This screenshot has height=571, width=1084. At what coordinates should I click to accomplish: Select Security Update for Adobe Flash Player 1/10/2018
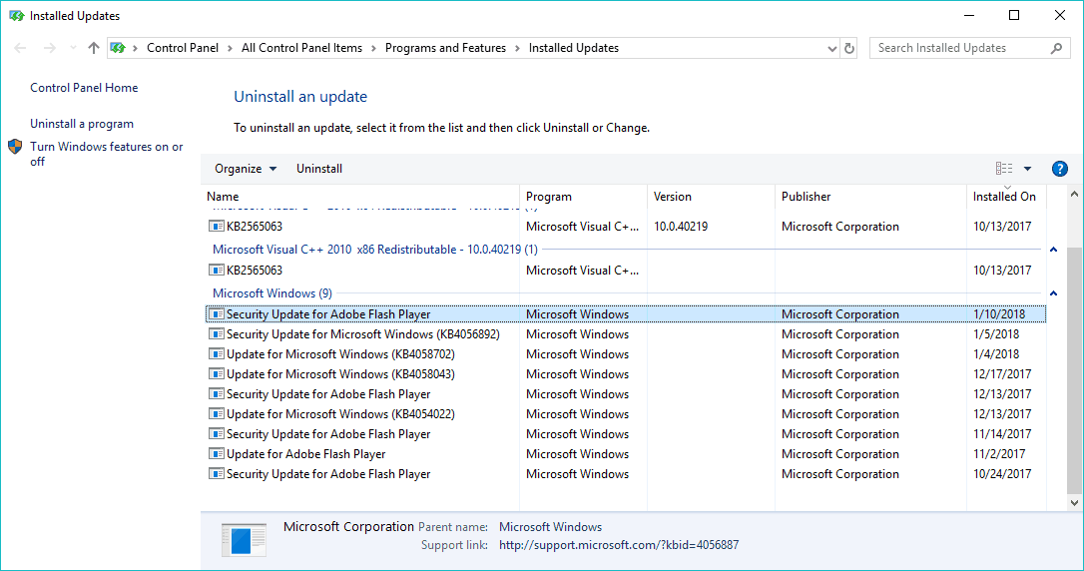click(x=626, y=313)
